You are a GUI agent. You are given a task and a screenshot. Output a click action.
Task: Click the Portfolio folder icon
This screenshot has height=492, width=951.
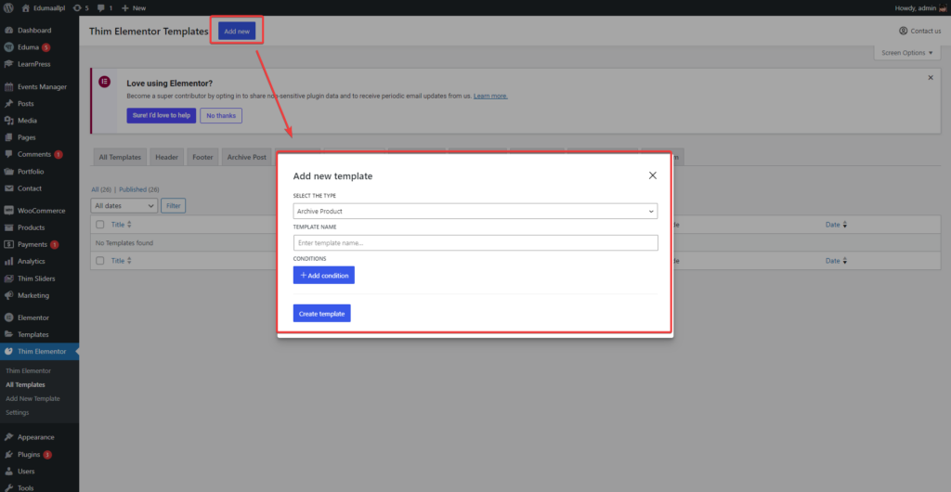click(x=8, y=172)
